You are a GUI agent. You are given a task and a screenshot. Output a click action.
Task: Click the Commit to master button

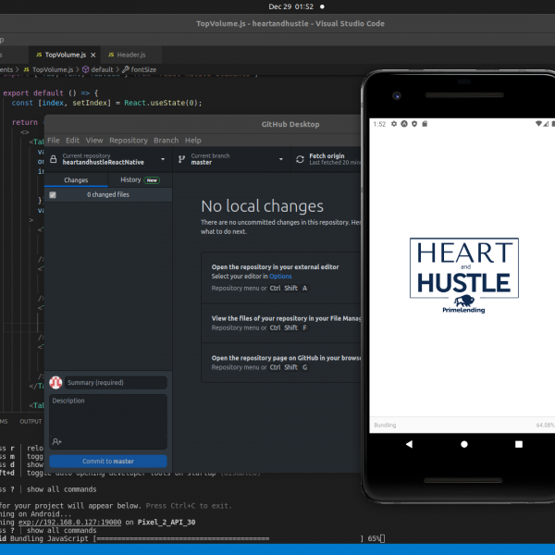108,461
